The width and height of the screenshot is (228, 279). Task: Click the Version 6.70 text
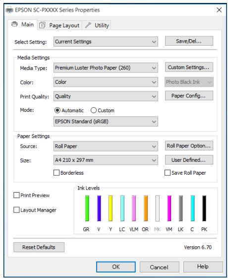click(198, 247)
